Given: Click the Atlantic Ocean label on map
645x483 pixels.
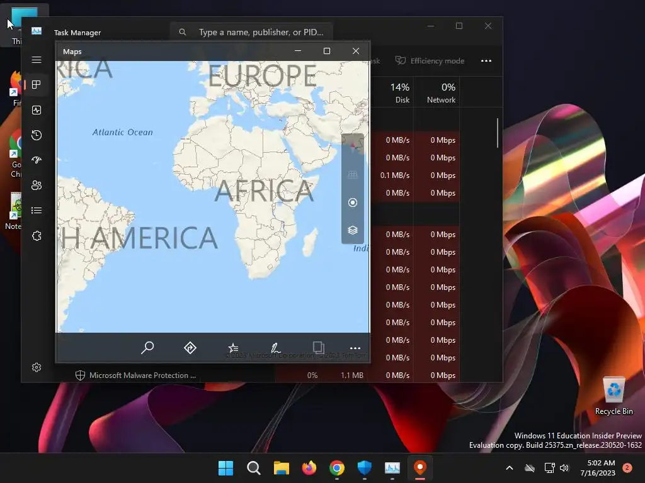Looking at the screenshot, I should [123, 132].
